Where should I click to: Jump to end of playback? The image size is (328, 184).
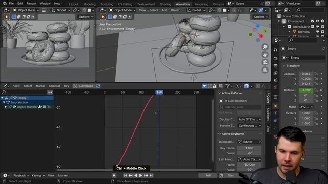(151, 175)
